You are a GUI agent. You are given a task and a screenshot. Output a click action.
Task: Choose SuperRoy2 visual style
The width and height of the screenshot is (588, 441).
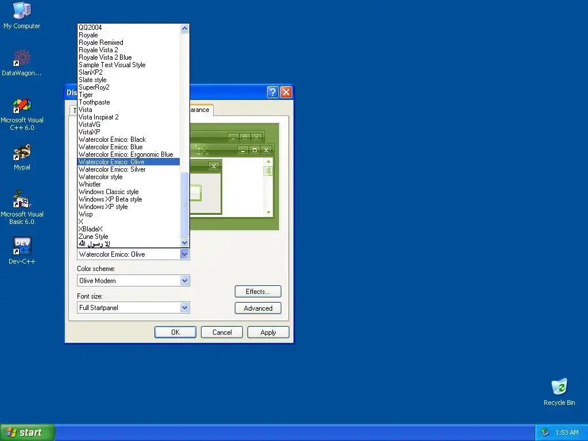(129, 87)
